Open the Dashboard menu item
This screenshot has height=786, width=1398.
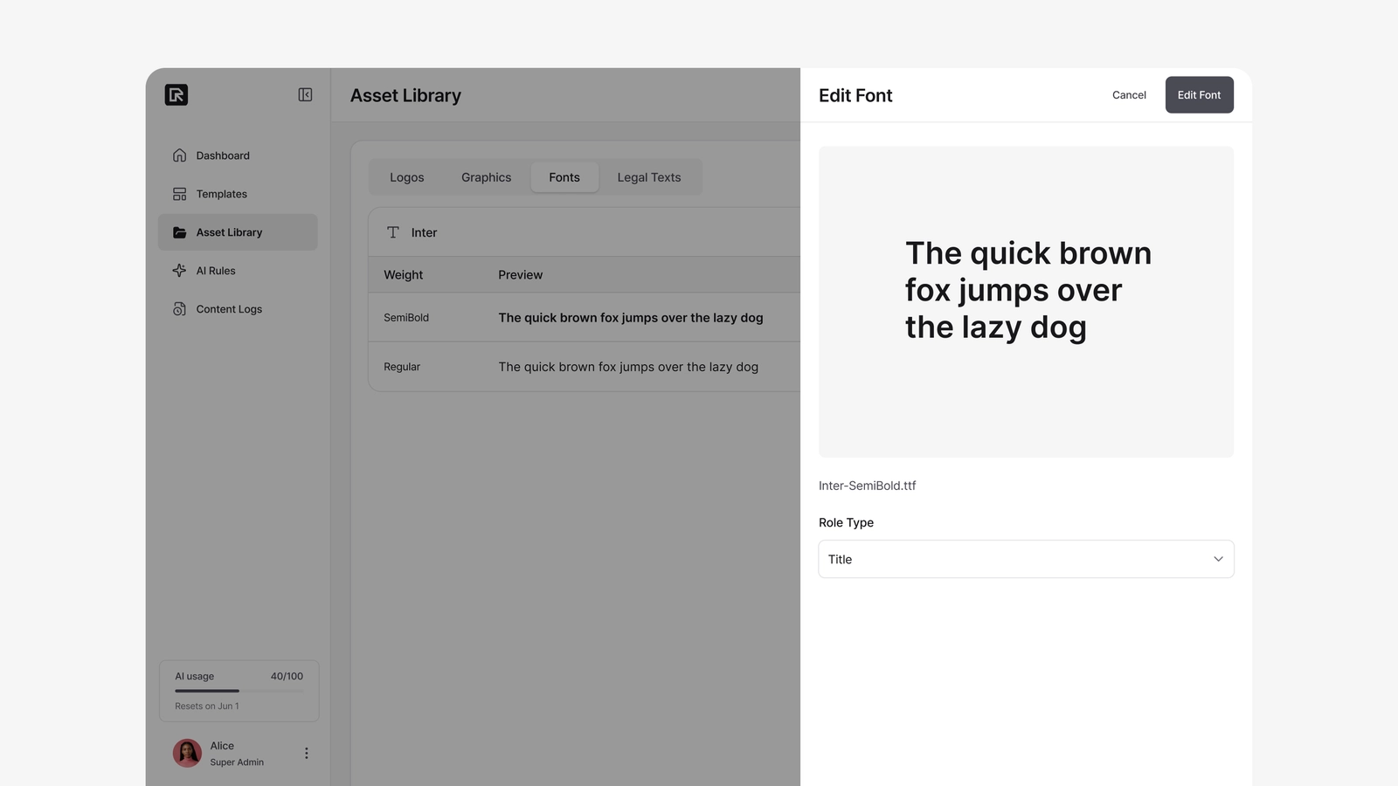point(238,155)
